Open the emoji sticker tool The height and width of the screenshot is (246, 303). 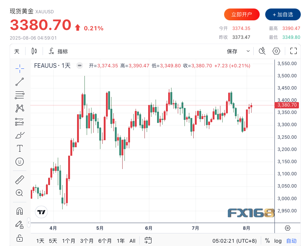(x=20, y=162)
